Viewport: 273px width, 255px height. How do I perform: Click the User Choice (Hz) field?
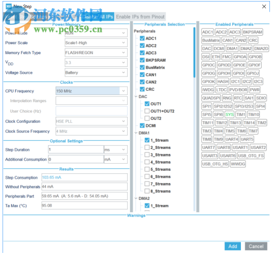point(91,111)
